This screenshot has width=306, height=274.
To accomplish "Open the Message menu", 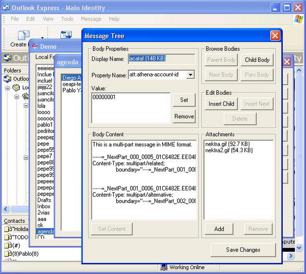I will click(91, 19).
